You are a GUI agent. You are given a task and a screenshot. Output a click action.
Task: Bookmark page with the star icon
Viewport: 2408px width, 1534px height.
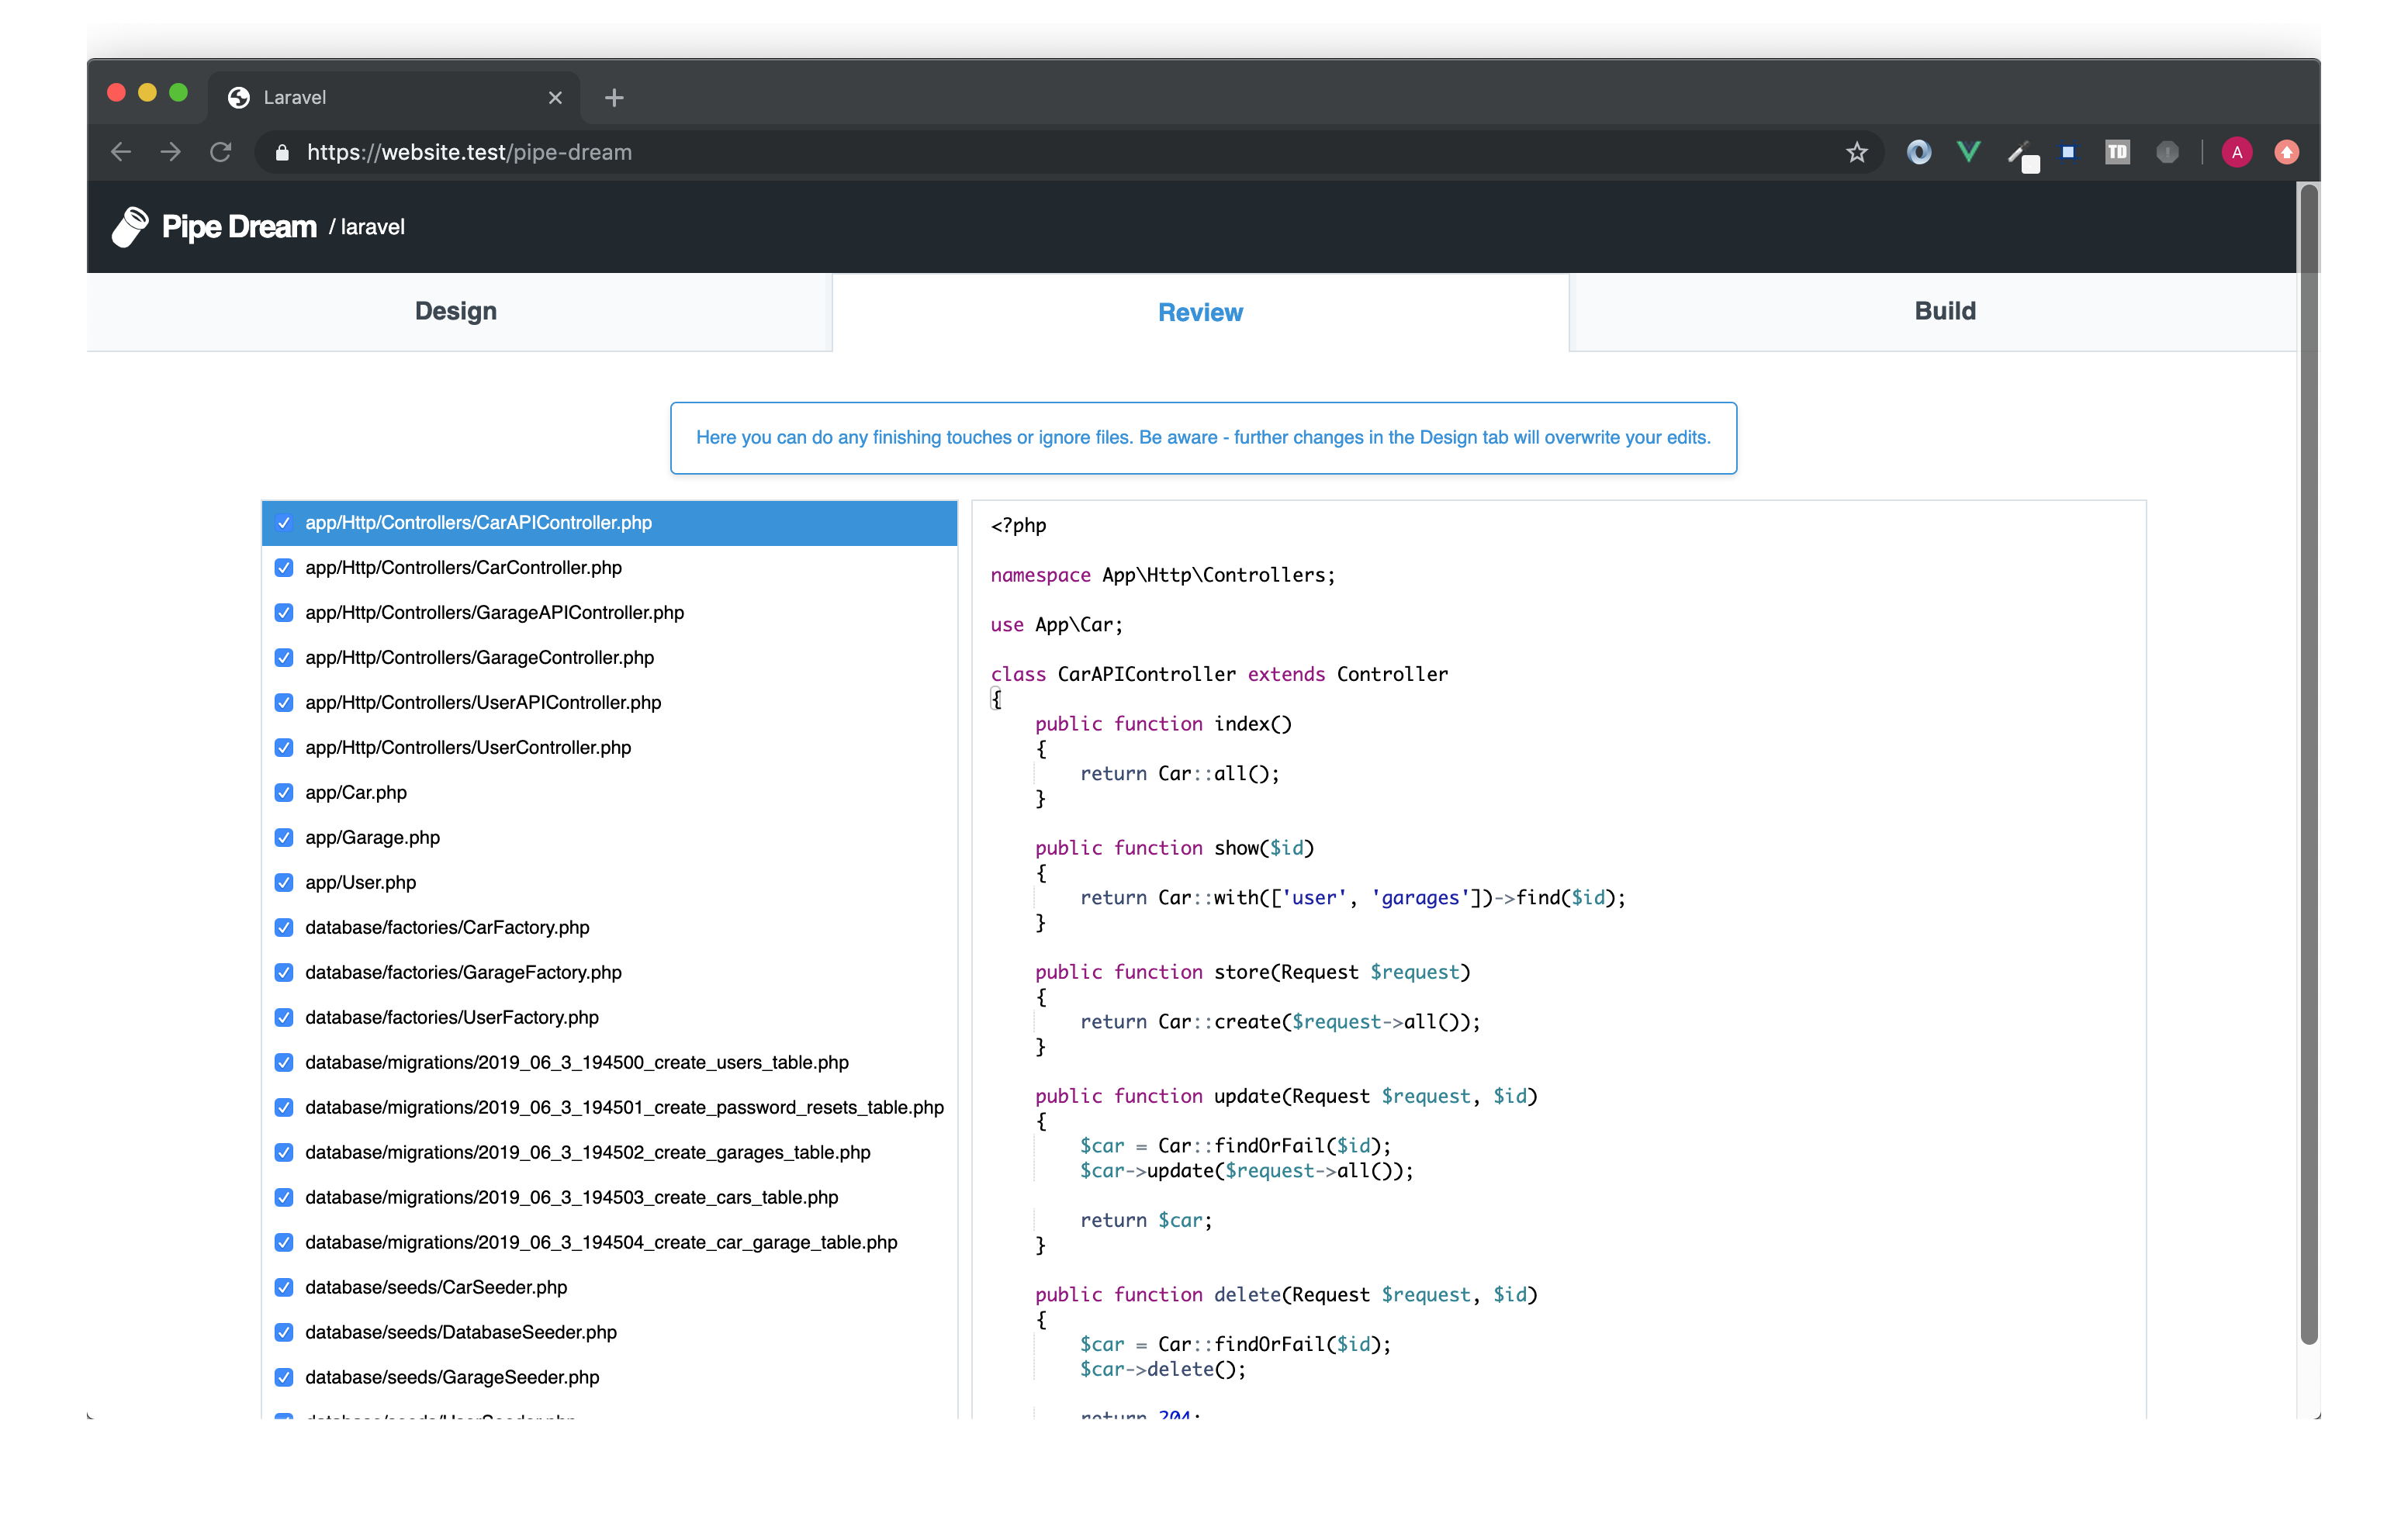(x=1856, y=152)
